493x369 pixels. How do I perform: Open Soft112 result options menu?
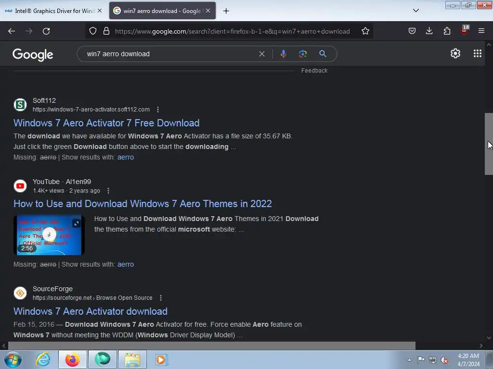coord(158,110)
